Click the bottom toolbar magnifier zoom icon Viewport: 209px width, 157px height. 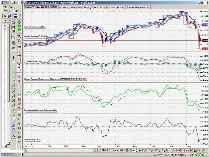163,150
